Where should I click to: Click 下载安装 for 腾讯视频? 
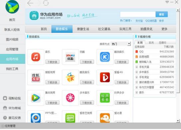[x=52, y=103]
